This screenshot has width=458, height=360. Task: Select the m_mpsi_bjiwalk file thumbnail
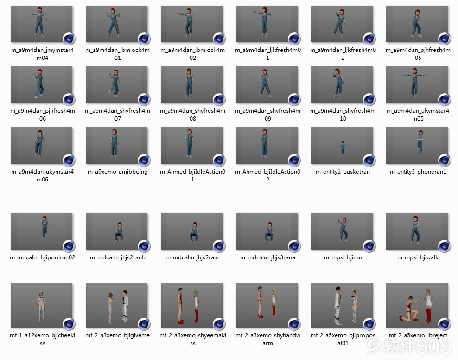(417, 231)
